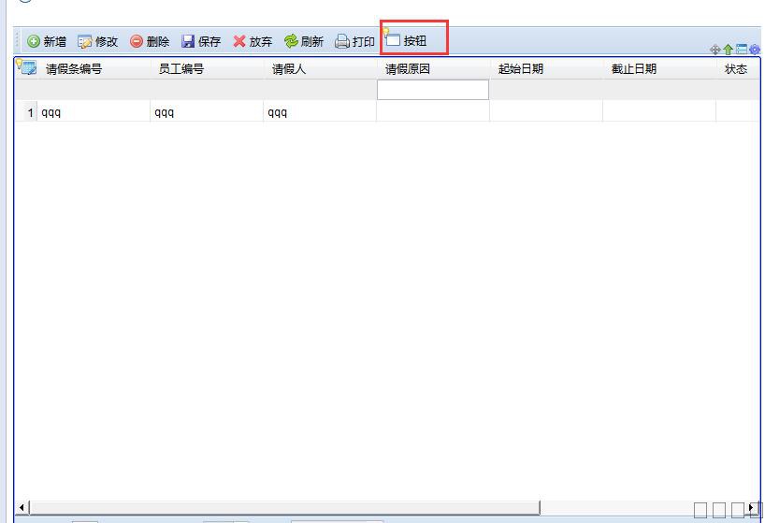Focus the 请假原因 filter input box
The image size is (765, 523).
click(x=433, y=90)
